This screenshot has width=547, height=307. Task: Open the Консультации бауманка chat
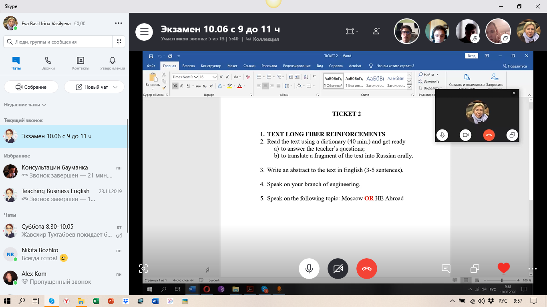[x=64, y=171]
